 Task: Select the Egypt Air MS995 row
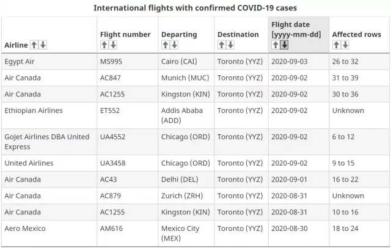195,62
